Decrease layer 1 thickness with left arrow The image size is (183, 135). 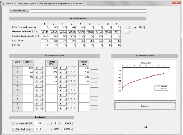36,68
